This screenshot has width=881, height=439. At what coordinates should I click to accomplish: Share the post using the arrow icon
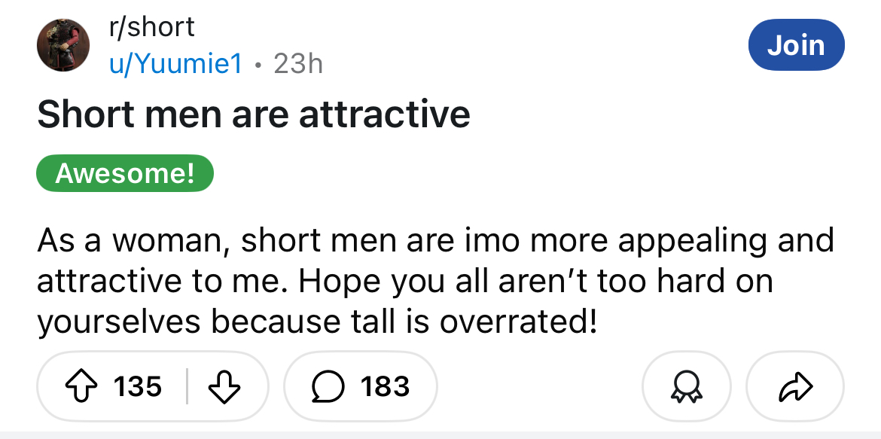click(x=794, y=386)
